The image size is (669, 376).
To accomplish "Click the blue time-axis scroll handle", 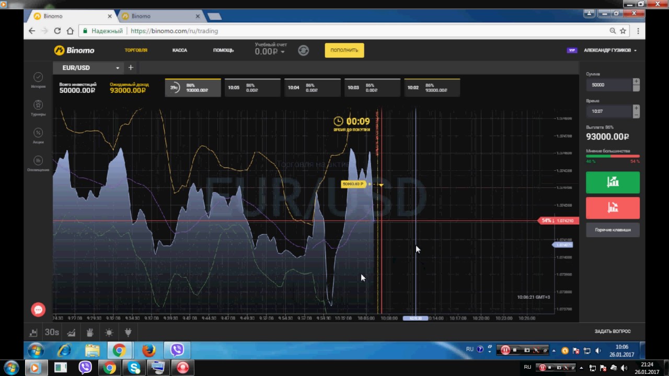I will (x=416, y=318).
